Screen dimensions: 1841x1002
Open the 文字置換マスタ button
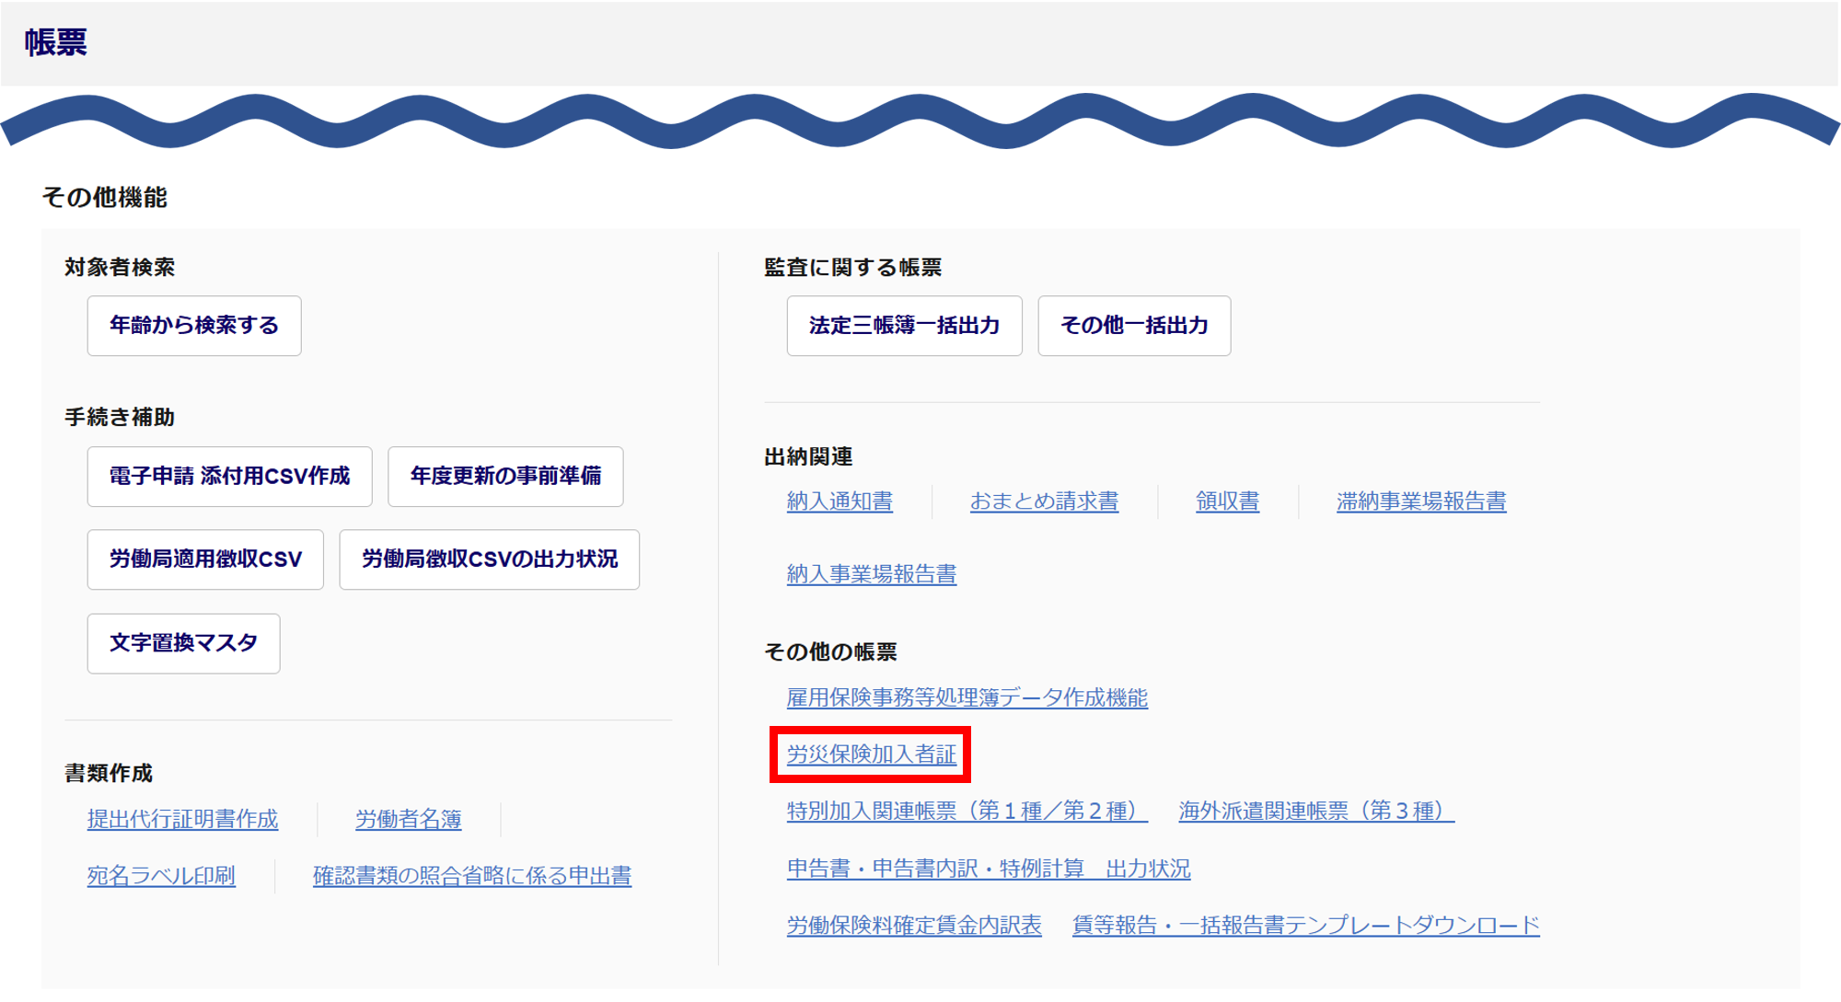click(x=183, y=643)
